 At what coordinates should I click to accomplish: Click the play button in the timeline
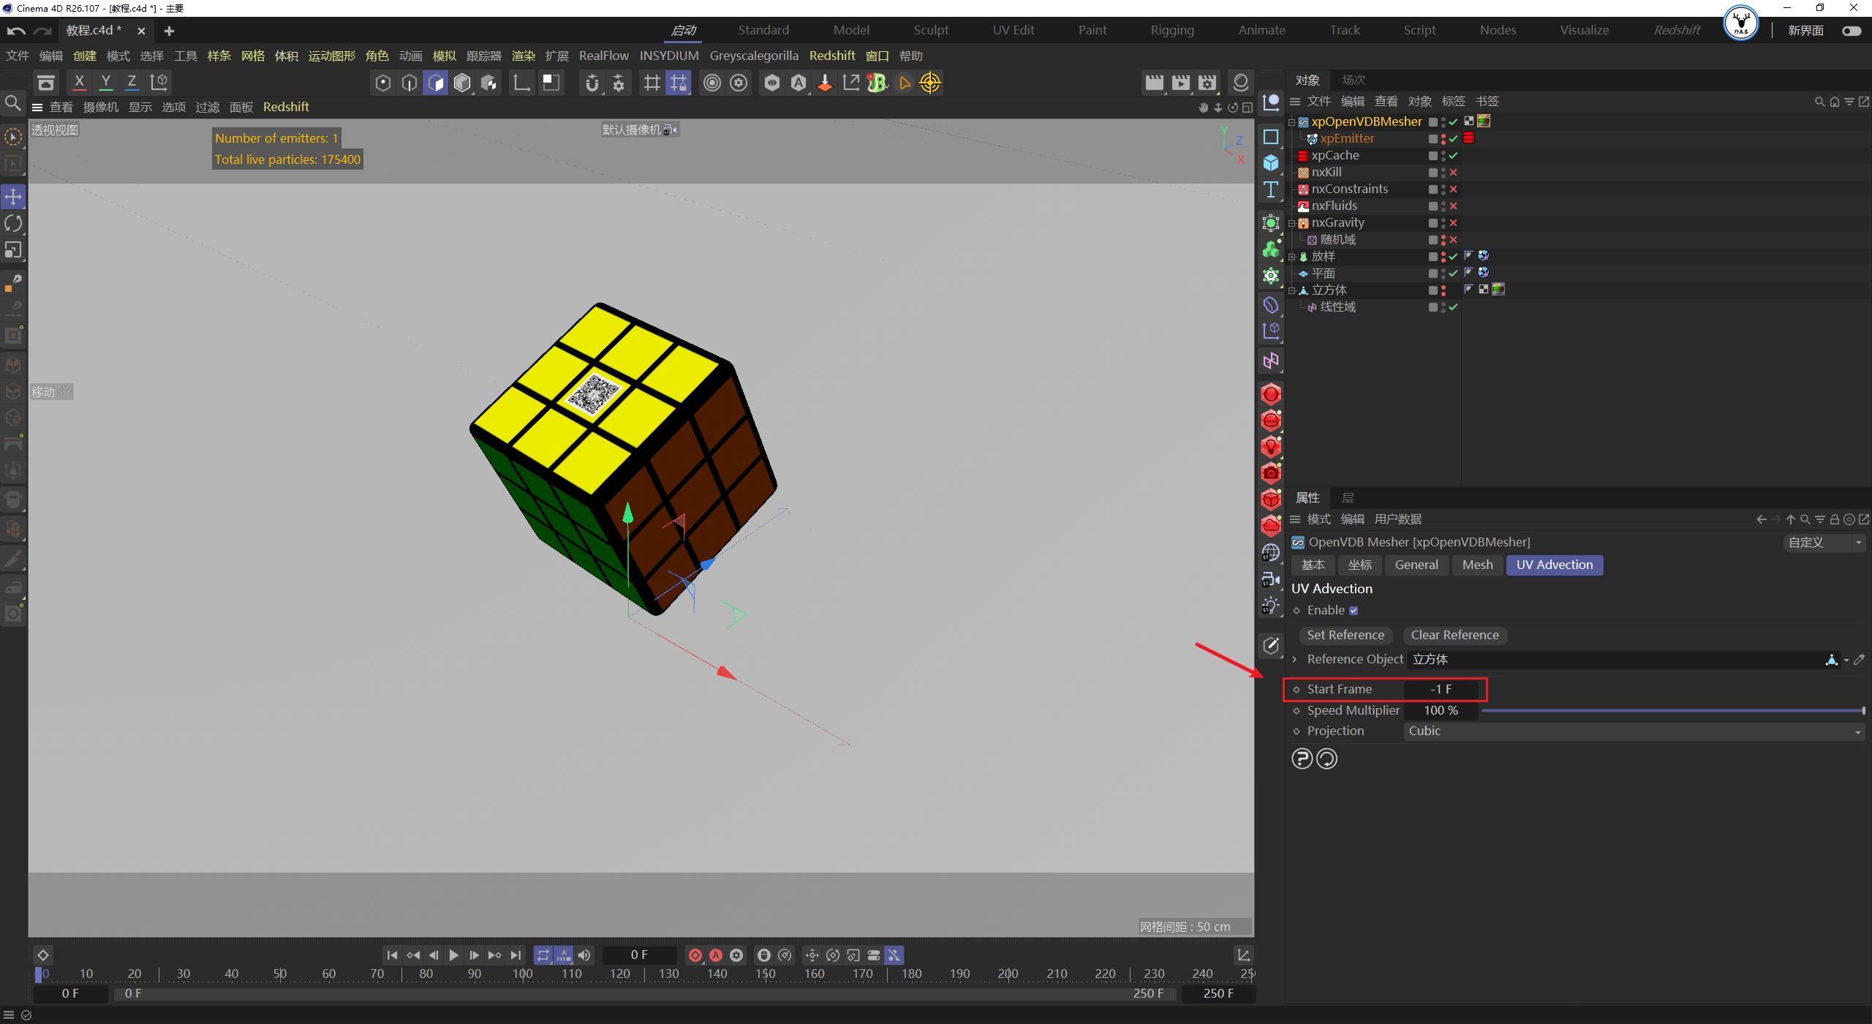point(454,955)
